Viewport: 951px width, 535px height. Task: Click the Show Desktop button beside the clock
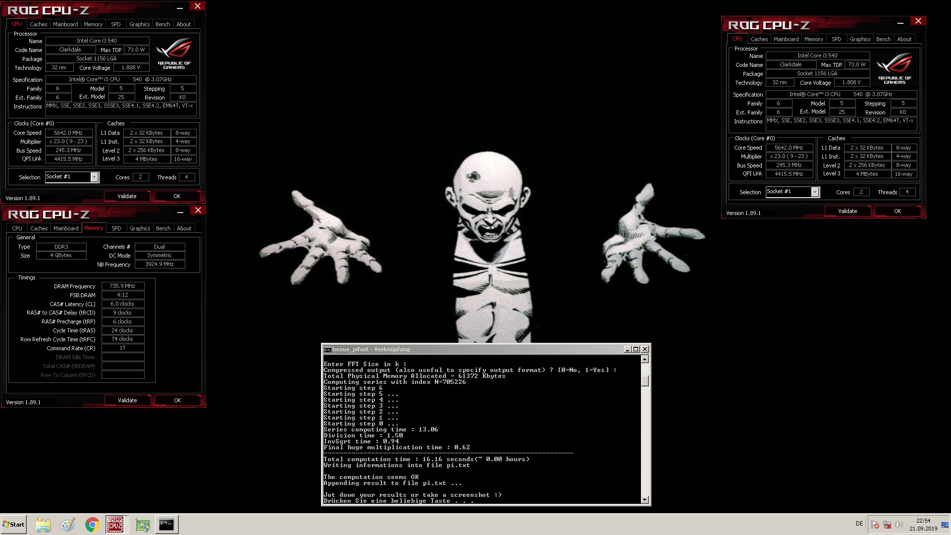click(x=945, y=525)
